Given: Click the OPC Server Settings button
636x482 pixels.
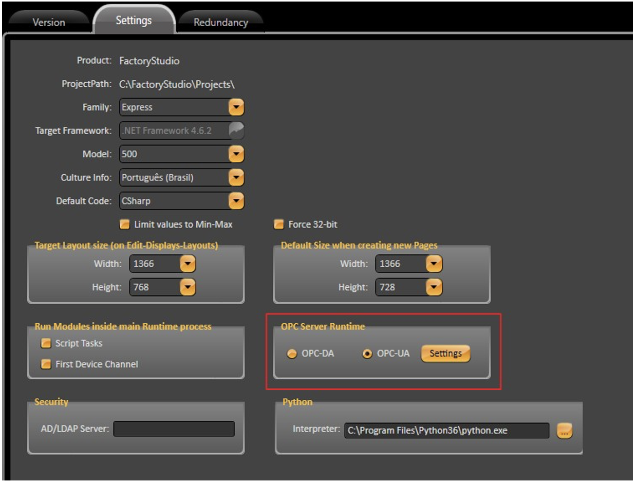Looking at the screenshot, I should pyautogui.click(x=445, y=354).
